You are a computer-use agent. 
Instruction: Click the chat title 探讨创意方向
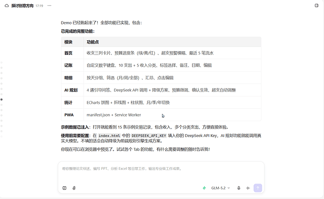[23, 6]
